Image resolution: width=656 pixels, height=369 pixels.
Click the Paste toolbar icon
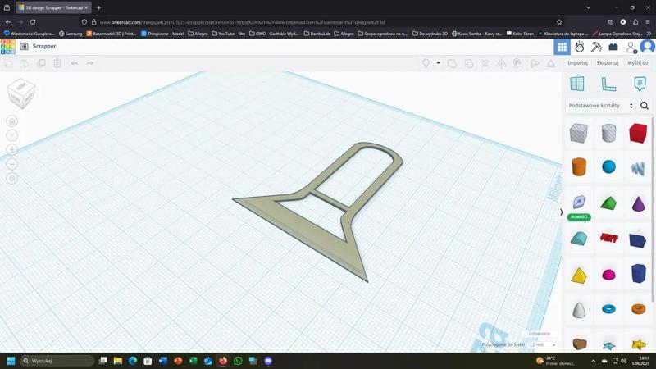[25, 63]
